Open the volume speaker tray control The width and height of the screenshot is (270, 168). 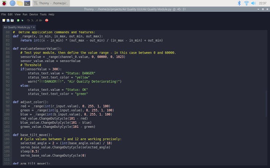click(x=253, y=3)
